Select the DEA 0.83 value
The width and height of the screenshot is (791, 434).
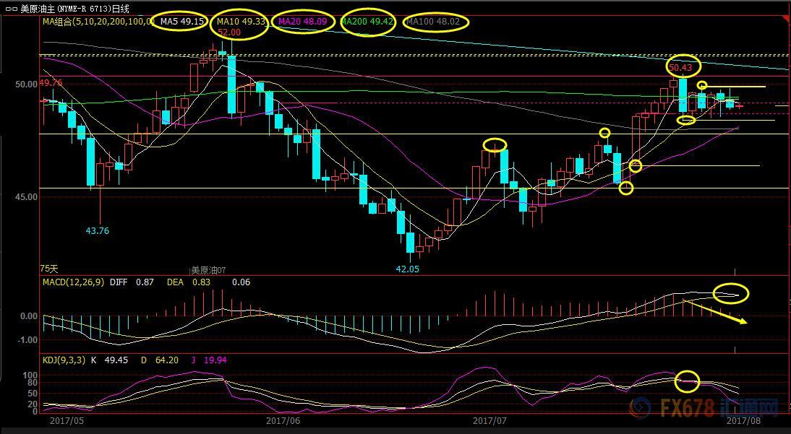pos(189,282)
